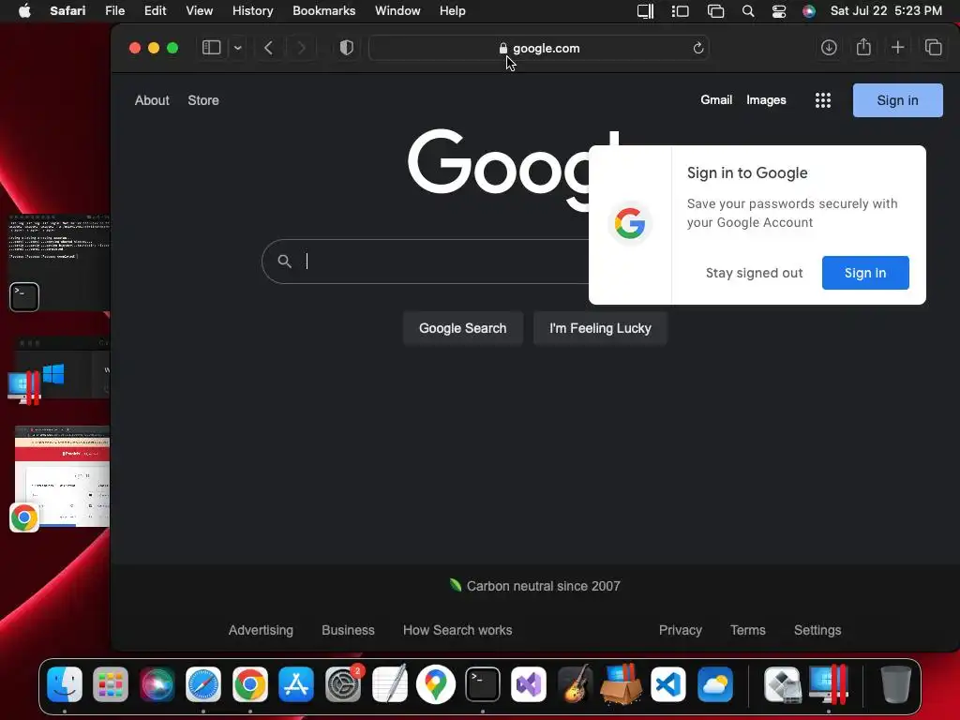Screen dimensions: 960x720
Task: Open the Images link
Action: click(766, 99)
